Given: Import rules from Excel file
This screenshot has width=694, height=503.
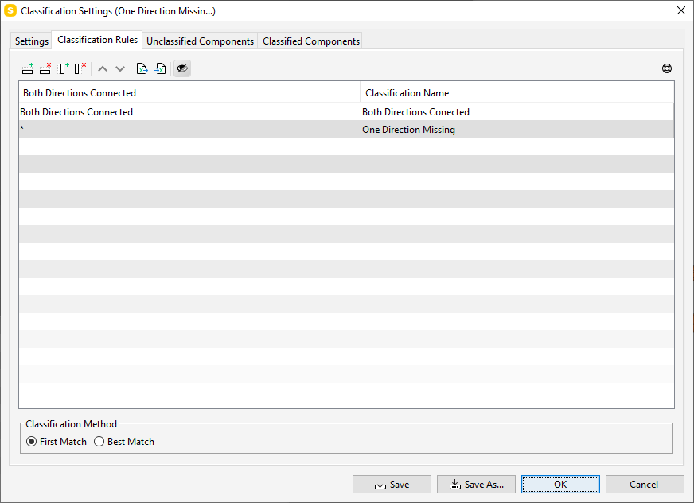Looking at the screenshot, I should (x=160, y=68).
